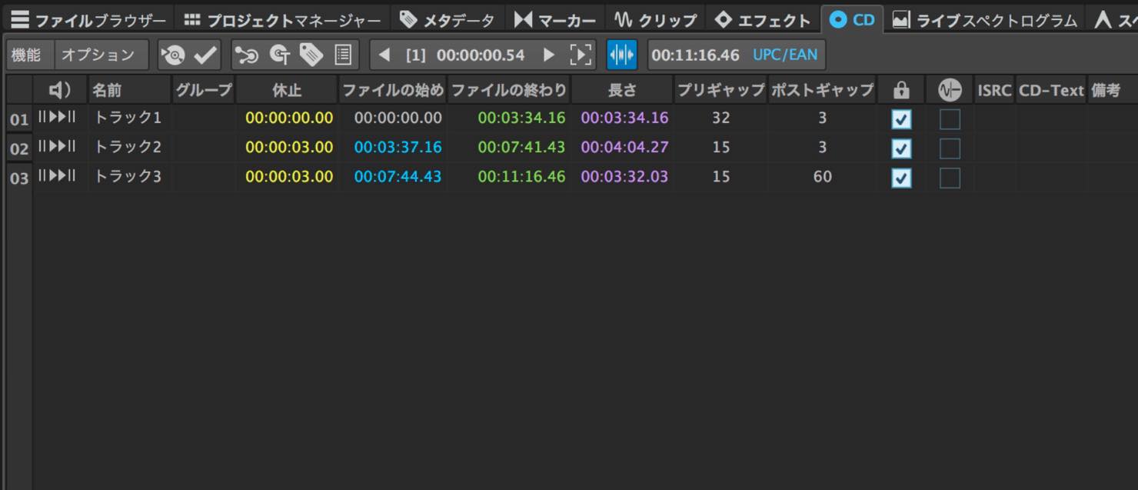Enable the waveform checkbox for トラック2
1138x490 pixels.
point(950,148)
